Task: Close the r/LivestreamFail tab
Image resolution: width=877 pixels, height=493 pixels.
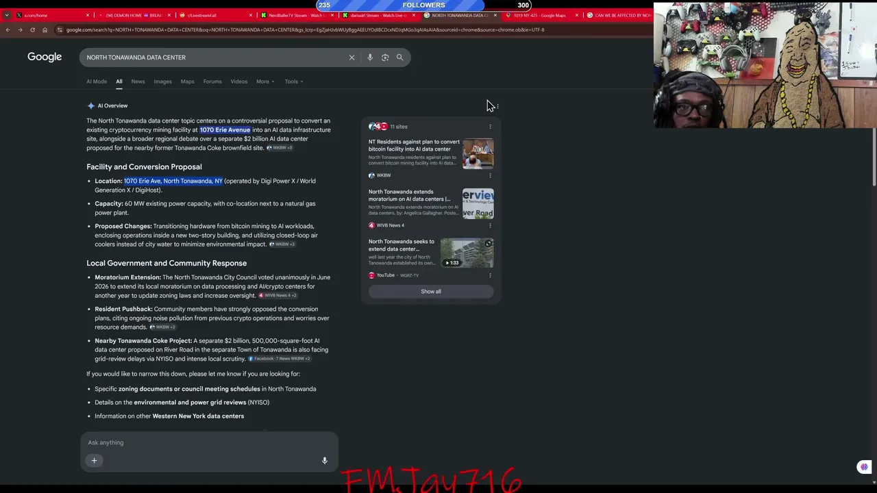Action: tap(251, 15)
